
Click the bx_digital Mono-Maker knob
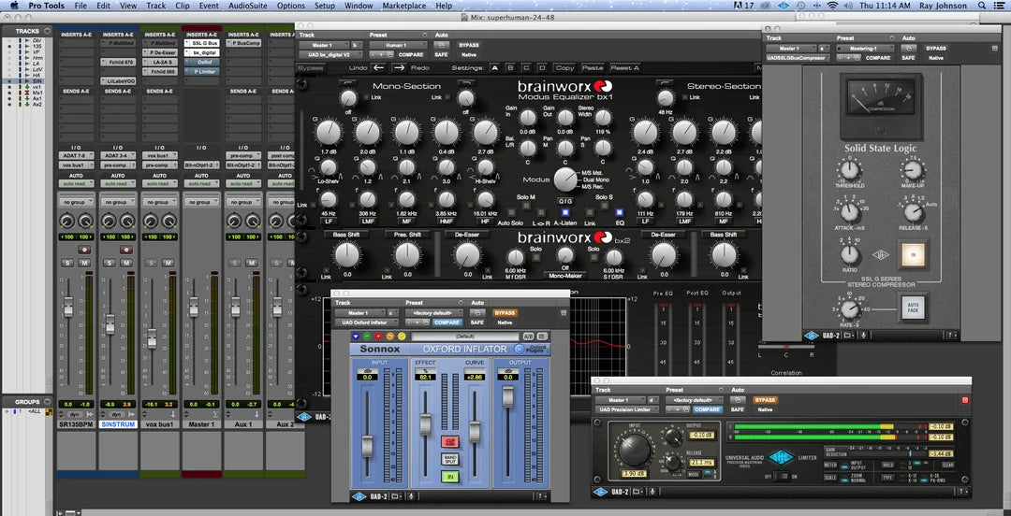(565, 255)
